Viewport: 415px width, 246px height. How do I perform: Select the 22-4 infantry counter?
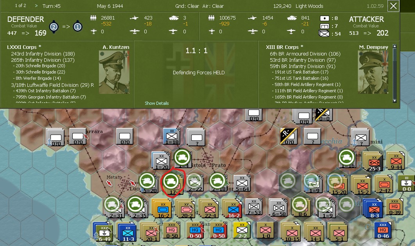tap(209, 208)
